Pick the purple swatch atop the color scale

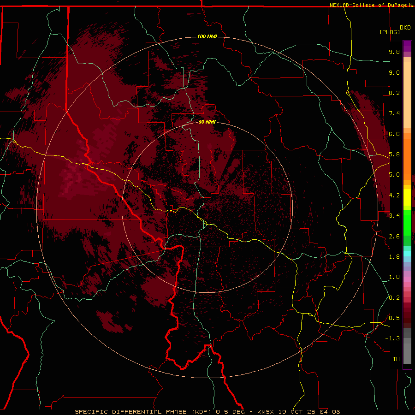point(407,46)
